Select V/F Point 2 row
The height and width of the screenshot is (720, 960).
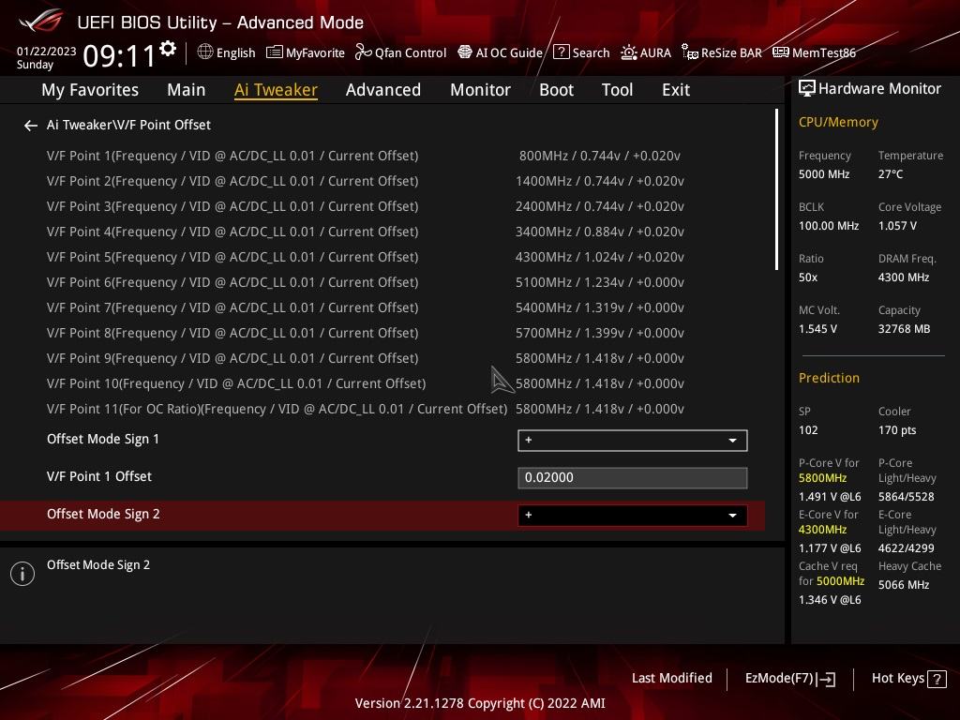tap(382, 181)
